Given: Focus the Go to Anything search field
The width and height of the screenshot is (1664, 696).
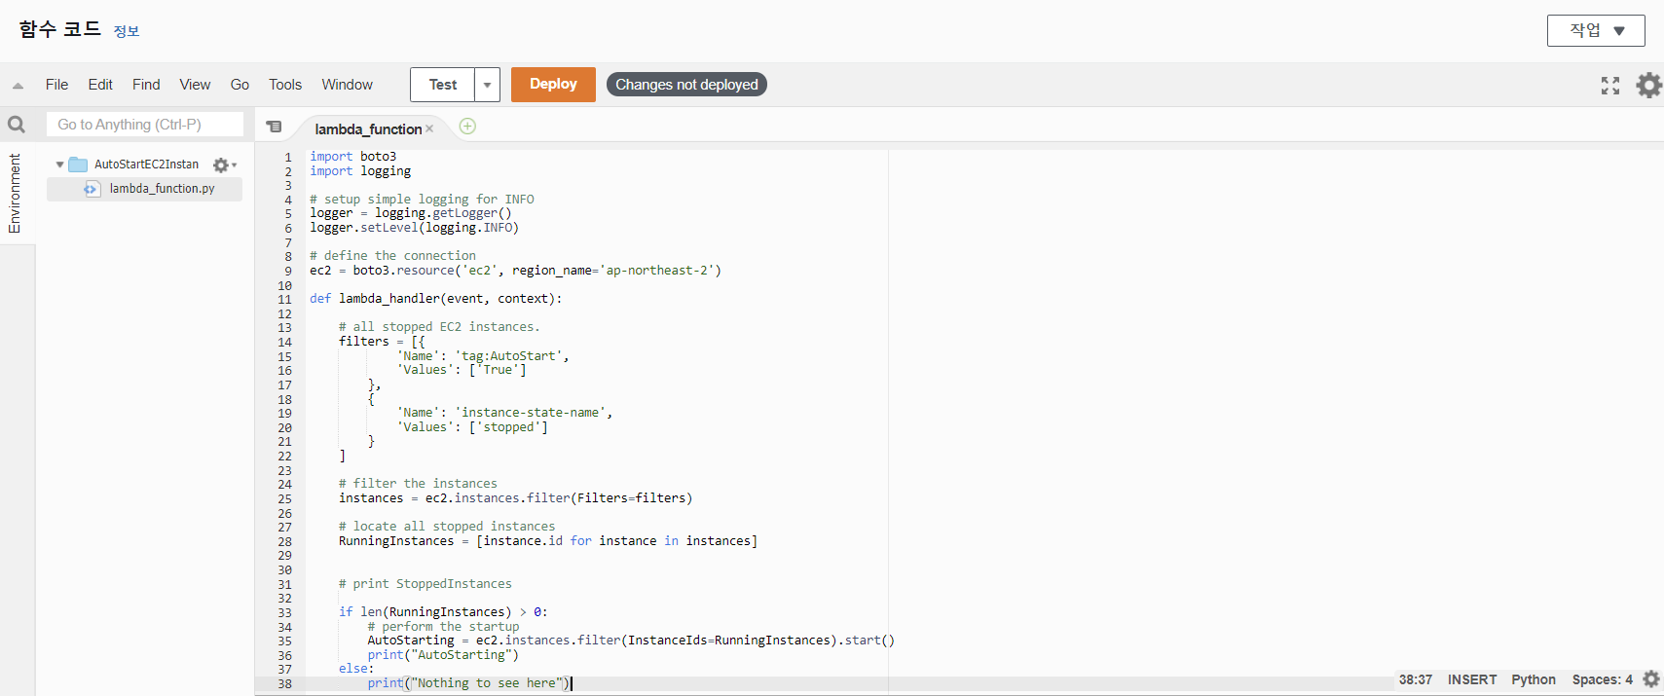Looking at the screenshot, I should pos(145,125).
